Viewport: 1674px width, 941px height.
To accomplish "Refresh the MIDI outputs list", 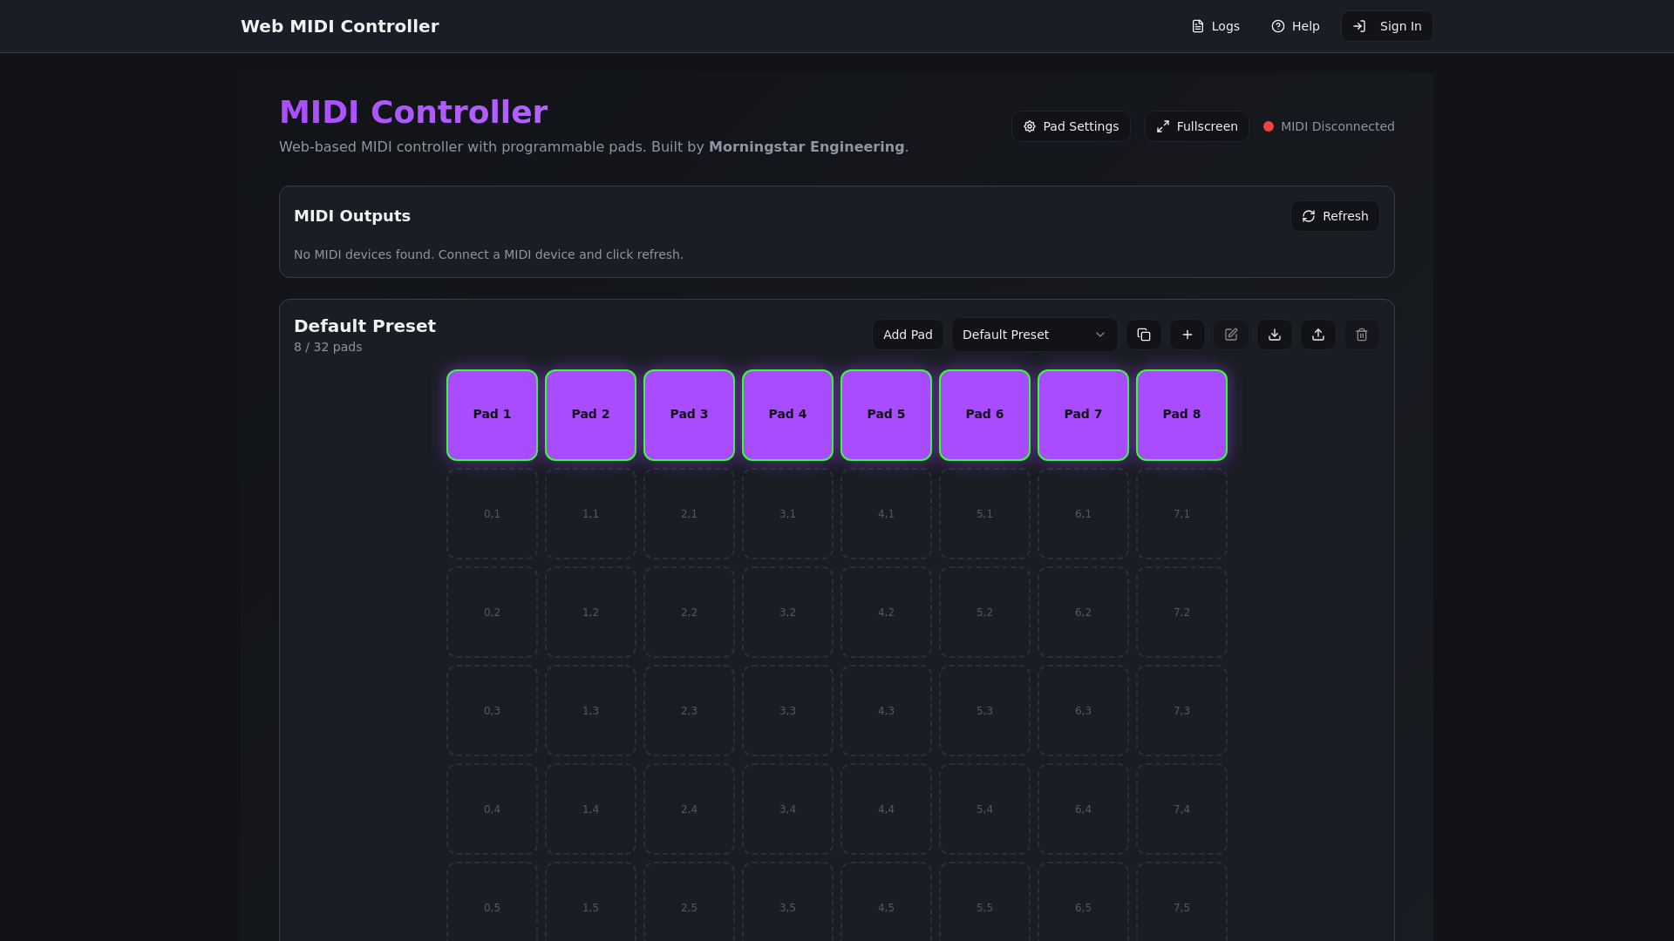I will pos(1335,216).
